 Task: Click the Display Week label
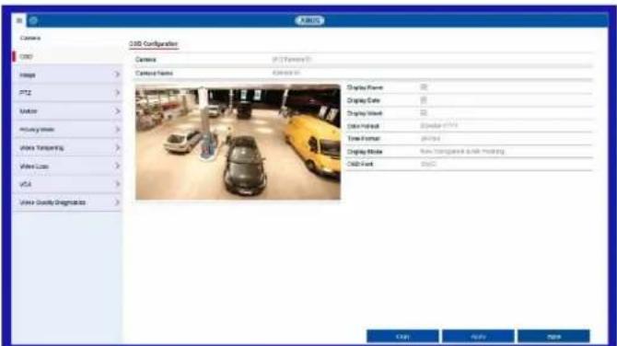pos(365,113)
